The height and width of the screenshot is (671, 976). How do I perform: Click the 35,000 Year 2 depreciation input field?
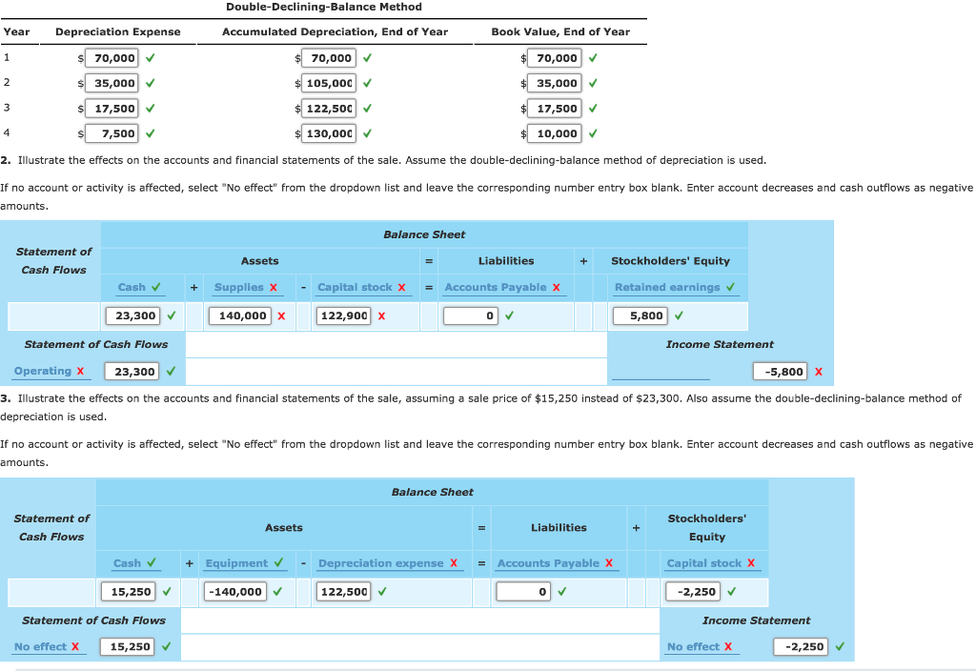[x=112, y=83]
